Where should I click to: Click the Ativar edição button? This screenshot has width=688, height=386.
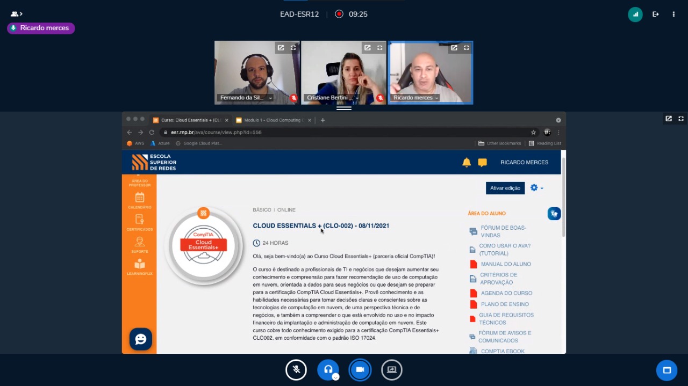(x=505, y=188)
